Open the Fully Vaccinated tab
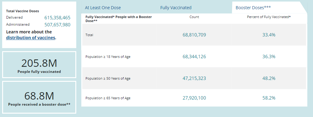313x117 pixels. (x=176, y=8)
